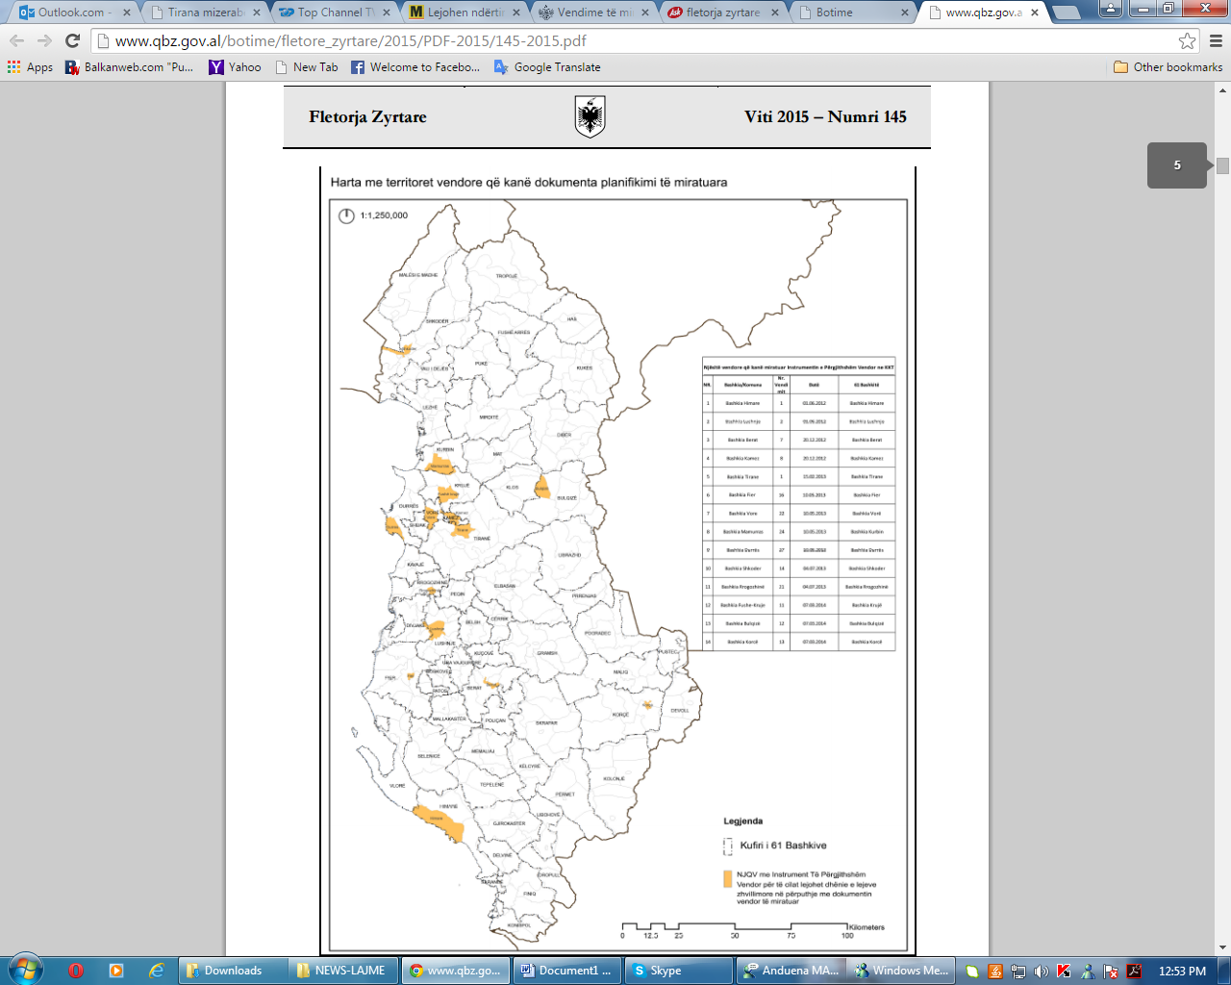Click the volume speaker tray icon
Viewport: 1231px width, 985px height.
[1041, 971]
